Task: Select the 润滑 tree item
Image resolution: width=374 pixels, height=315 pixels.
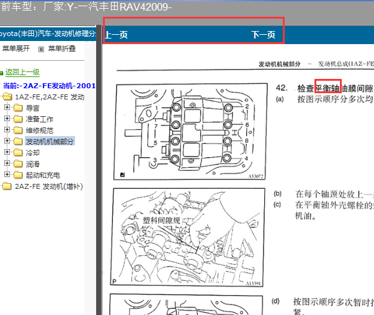Action: point(32,164)
